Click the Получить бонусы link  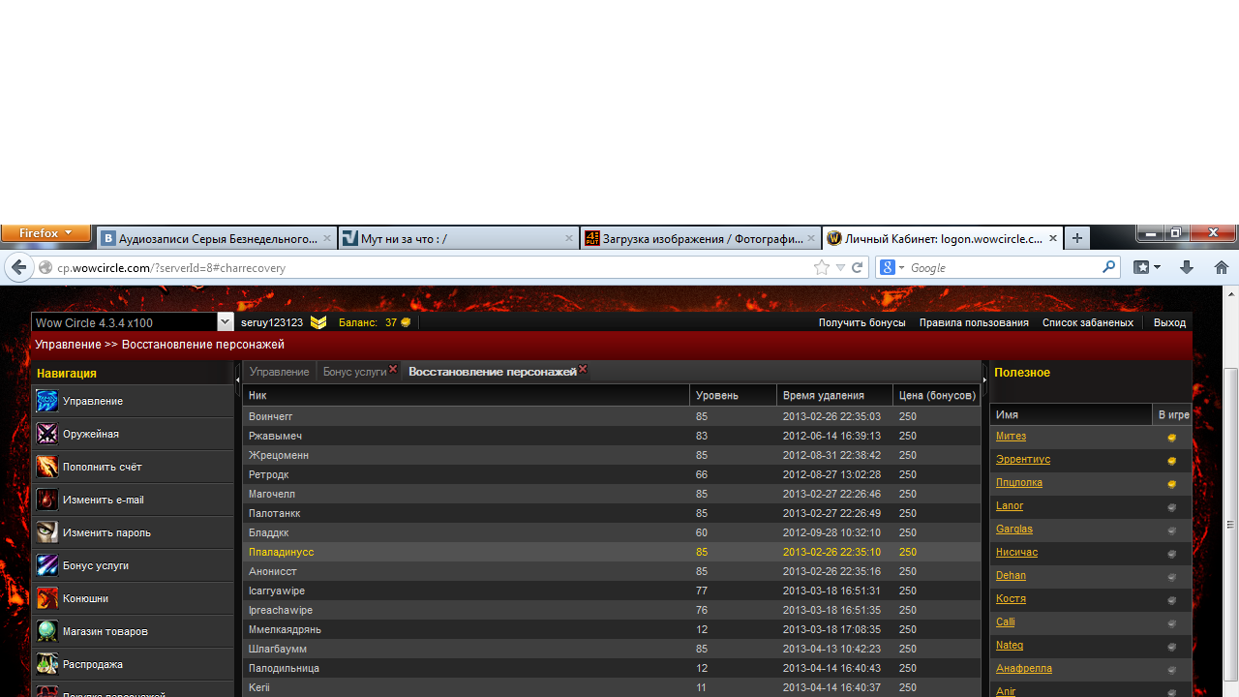point(862,322)
